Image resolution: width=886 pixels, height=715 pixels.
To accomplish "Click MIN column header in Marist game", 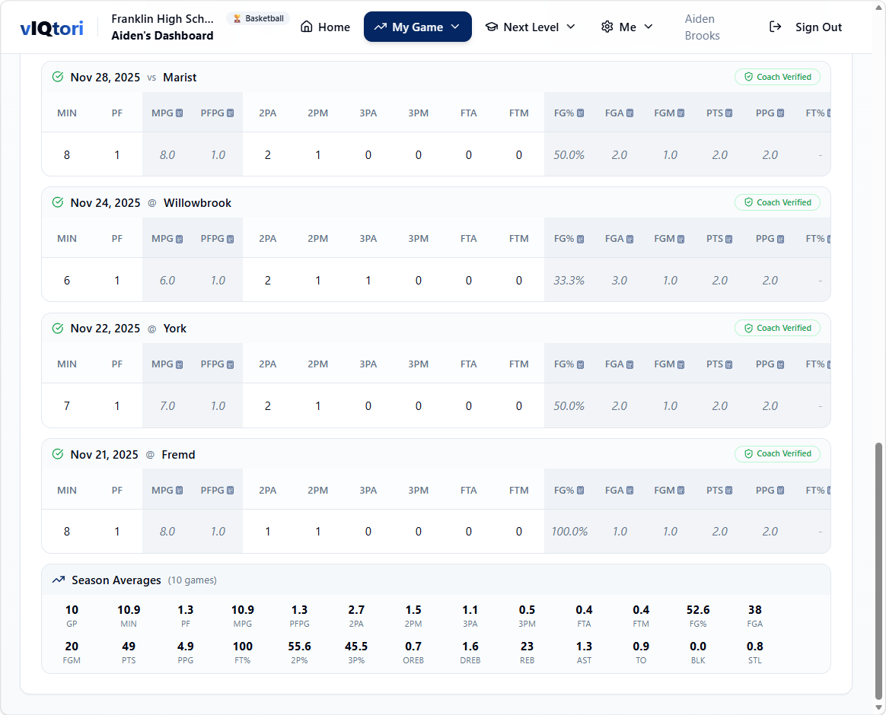I will click(67, 113).
